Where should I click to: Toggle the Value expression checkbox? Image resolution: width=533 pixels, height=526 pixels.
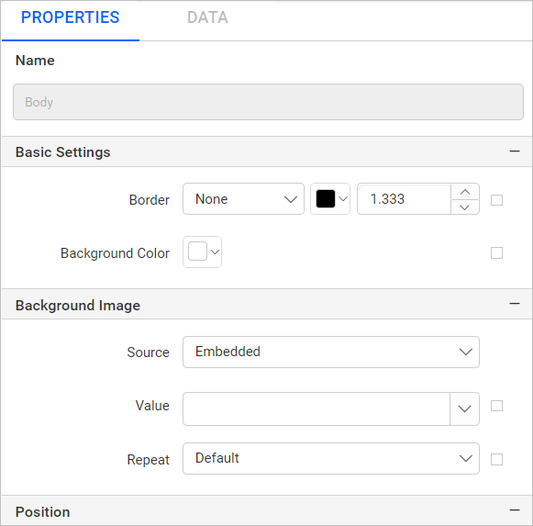point(496,406)
